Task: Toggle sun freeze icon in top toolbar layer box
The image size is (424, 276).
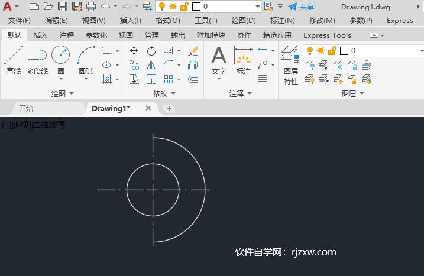Action: 173,7
